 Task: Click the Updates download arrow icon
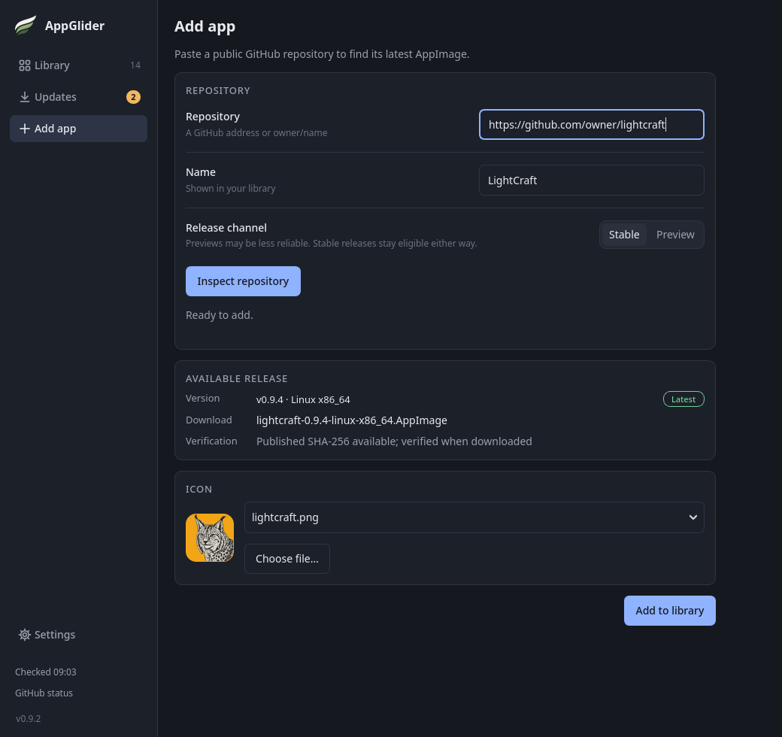(24, 97)
